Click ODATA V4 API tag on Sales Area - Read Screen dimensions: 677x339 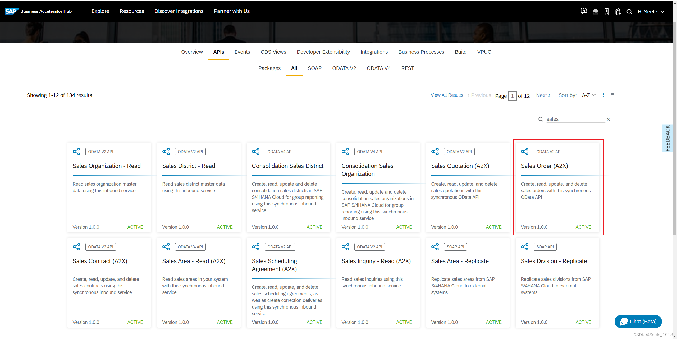(190, 247)
